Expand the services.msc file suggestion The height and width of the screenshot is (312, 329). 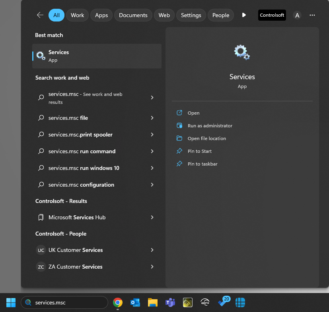tap(152, 118)
